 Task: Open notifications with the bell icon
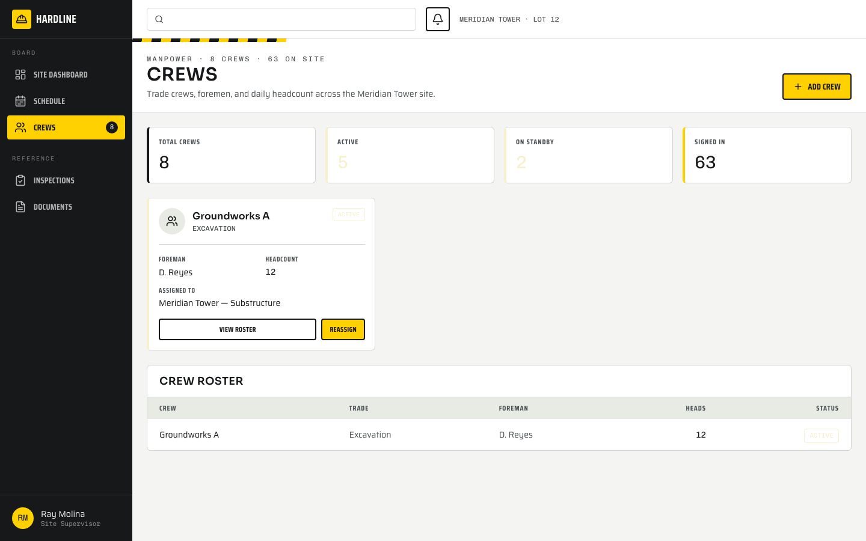pos(438,19)
